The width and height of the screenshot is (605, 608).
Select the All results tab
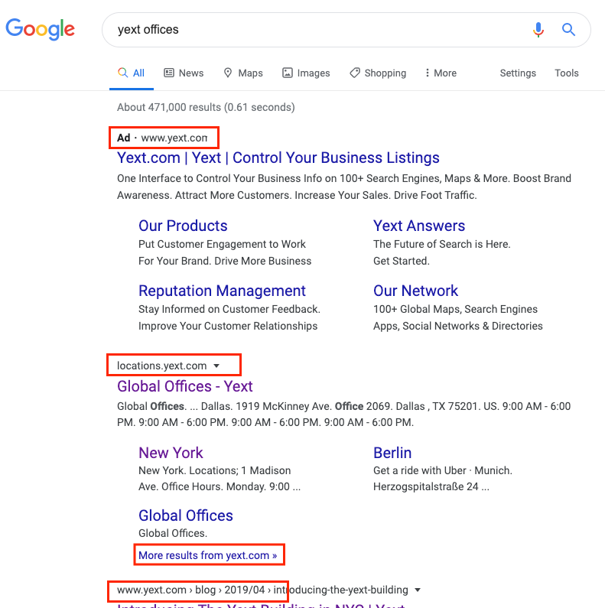pos(132,73)
